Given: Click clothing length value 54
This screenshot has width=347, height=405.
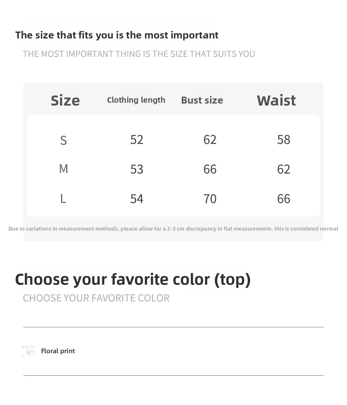Looking at the screenshot, I should click(x=137, y=199).
